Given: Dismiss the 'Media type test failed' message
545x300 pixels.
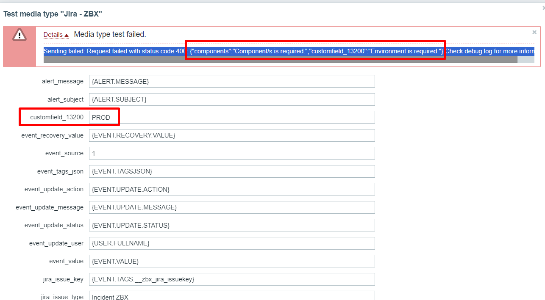Looking at the screenshot, I should coord(534,32).
